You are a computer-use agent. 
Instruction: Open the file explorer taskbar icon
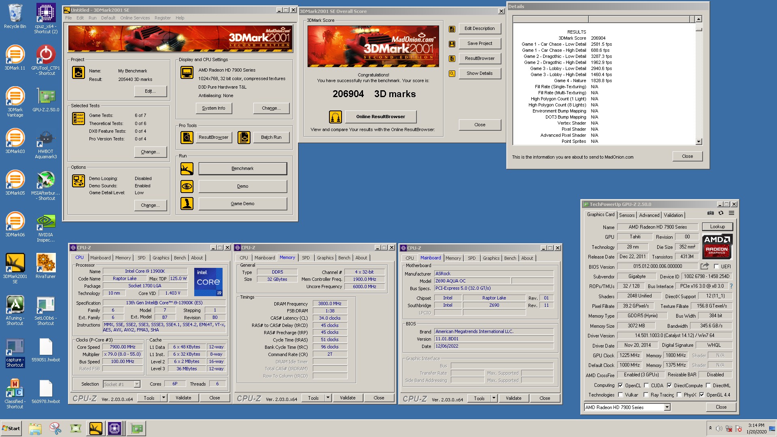[x=35, y=429]
